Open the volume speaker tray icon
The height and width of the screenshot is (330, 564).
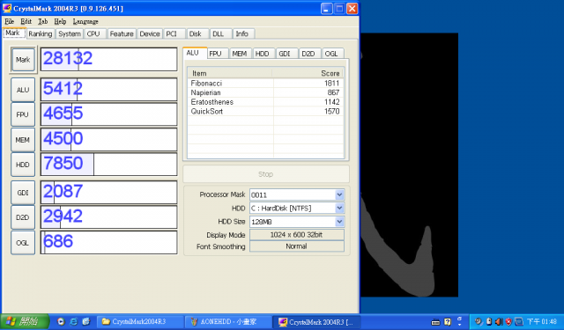pos(499,322)
